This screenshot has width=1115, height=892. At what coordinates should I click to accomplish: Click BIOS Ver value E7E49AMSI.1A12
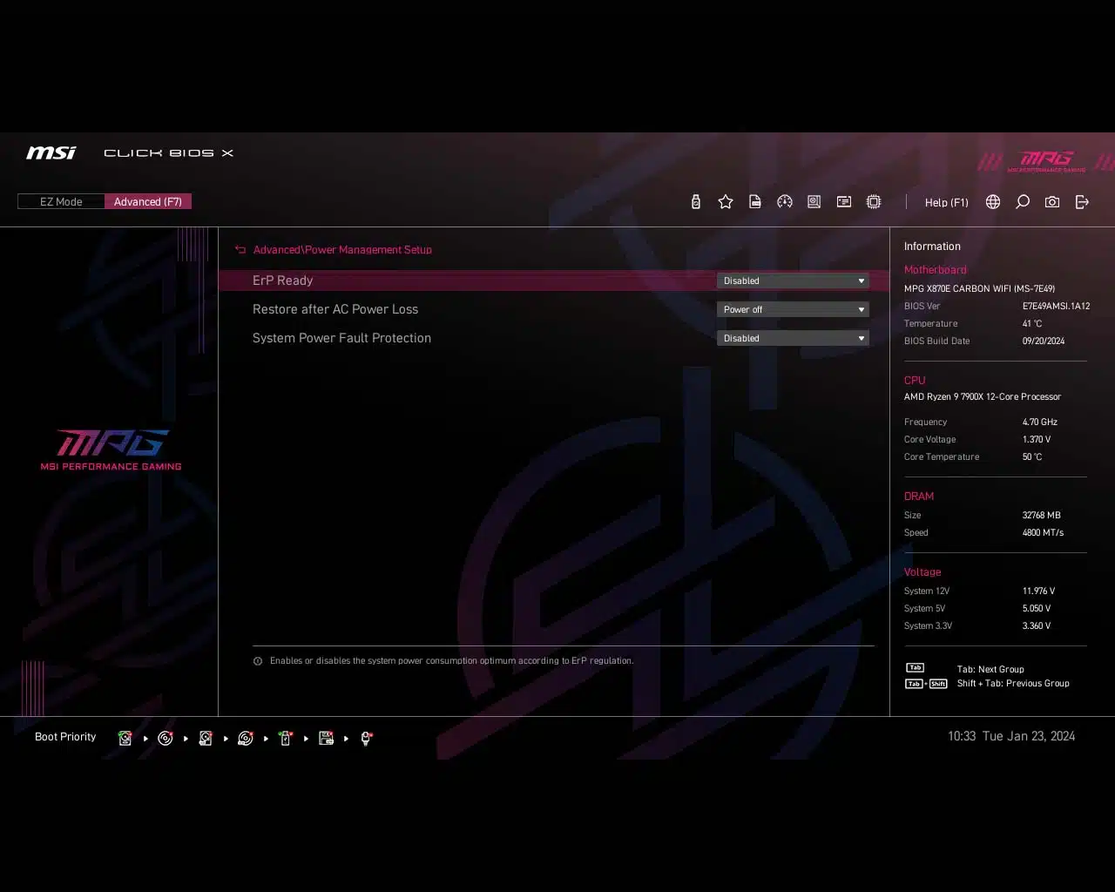coord(1056,307)
